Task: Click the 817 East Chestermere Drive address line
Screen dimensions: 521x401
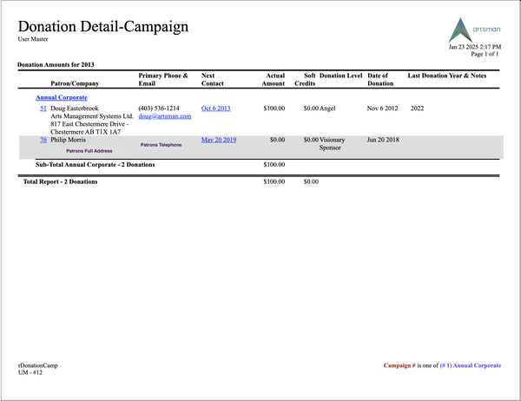Action: pyautogui.click(x=89, y=124)
